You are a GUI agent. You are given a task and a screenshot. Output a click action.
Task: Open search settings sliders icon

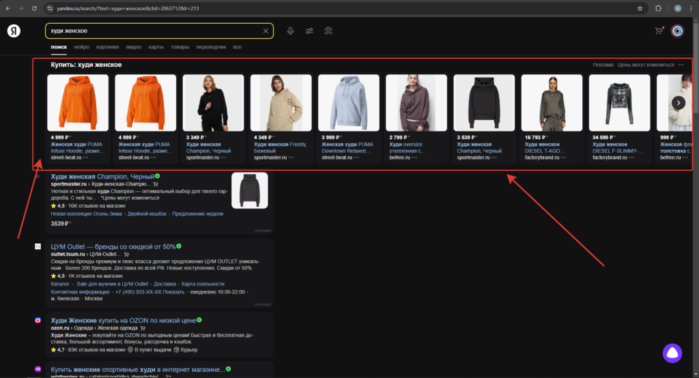[x=309, y=31]
